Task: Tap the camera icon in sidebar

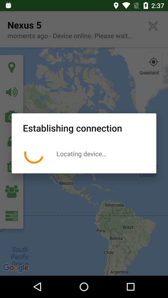Action: point(8,117)
